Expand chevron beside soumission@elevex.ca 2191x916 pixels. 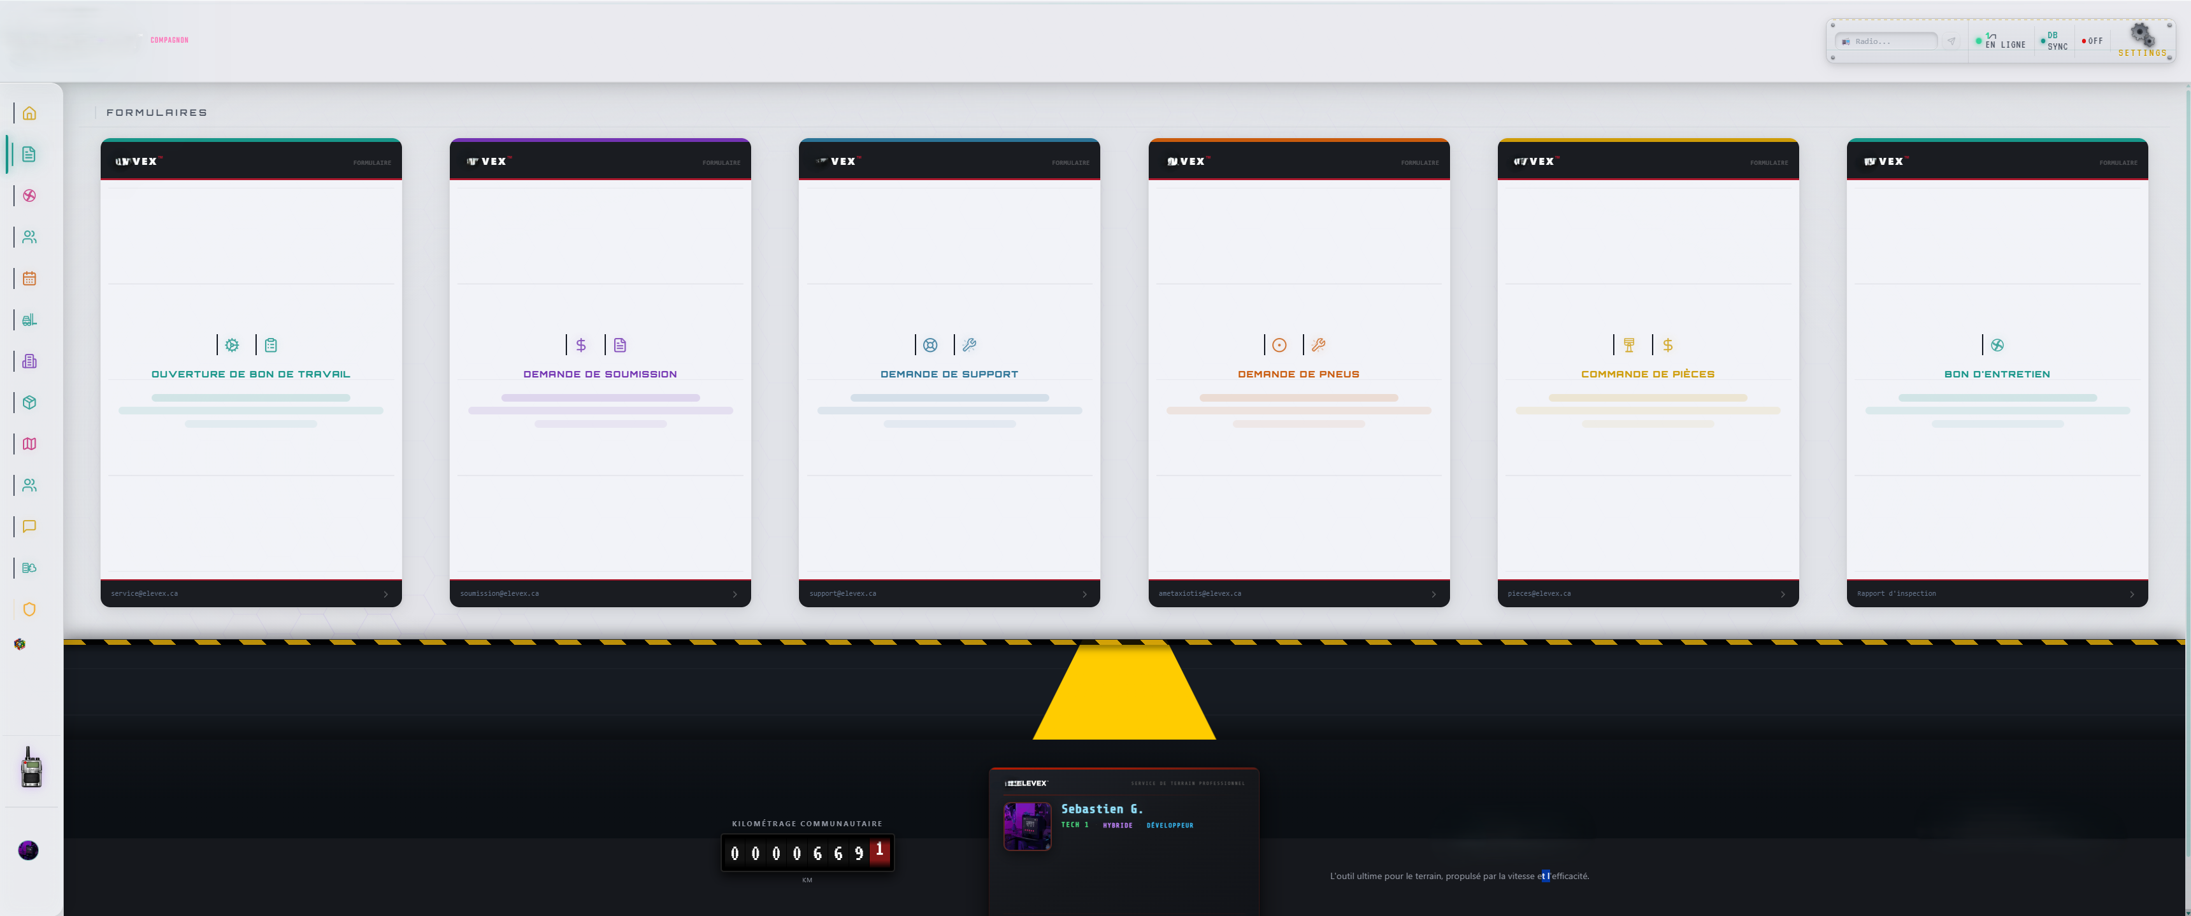736,594
